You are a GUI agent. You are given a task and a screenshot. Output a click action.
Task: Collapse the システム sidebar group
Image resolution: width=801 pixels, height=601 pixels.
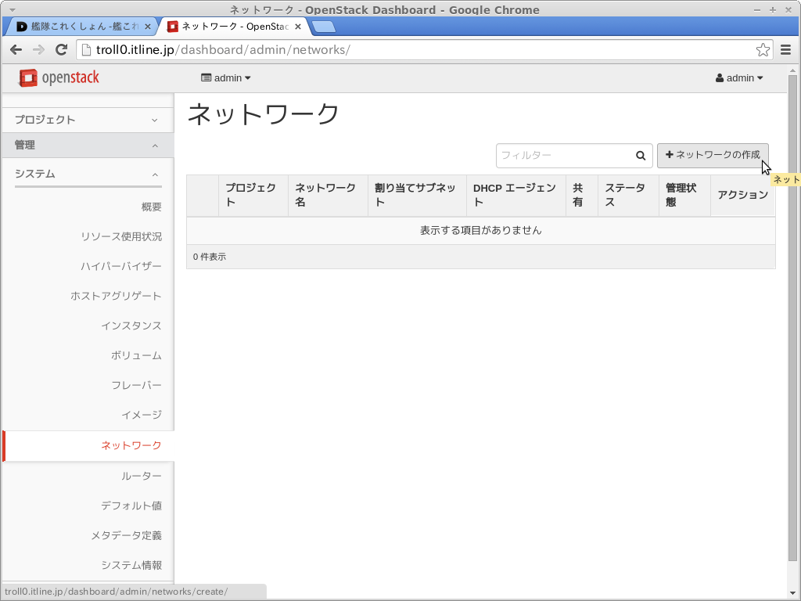coord(87,174)
